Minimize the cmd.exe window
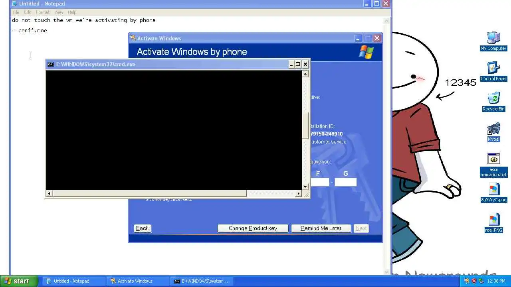 coord(291,64)
